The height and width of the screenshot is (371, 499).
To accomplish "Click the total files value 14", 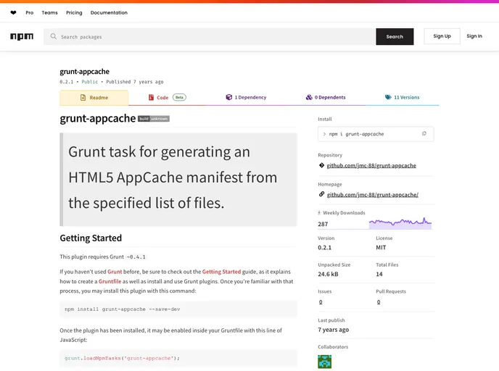I will [x=379, y=274].
